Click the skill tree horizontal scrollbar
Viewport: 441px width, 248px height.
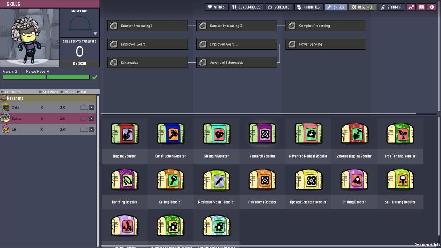(258, 113)
